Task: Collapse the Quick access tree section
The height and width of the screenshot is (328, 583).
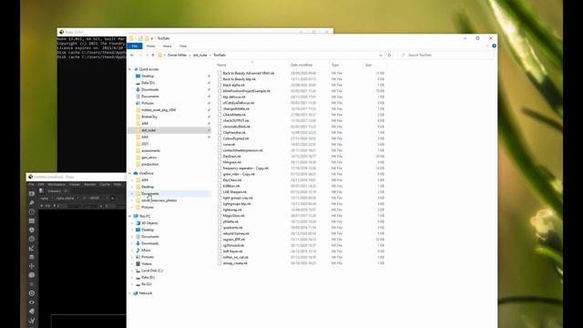Action: [x=129, y=69]
